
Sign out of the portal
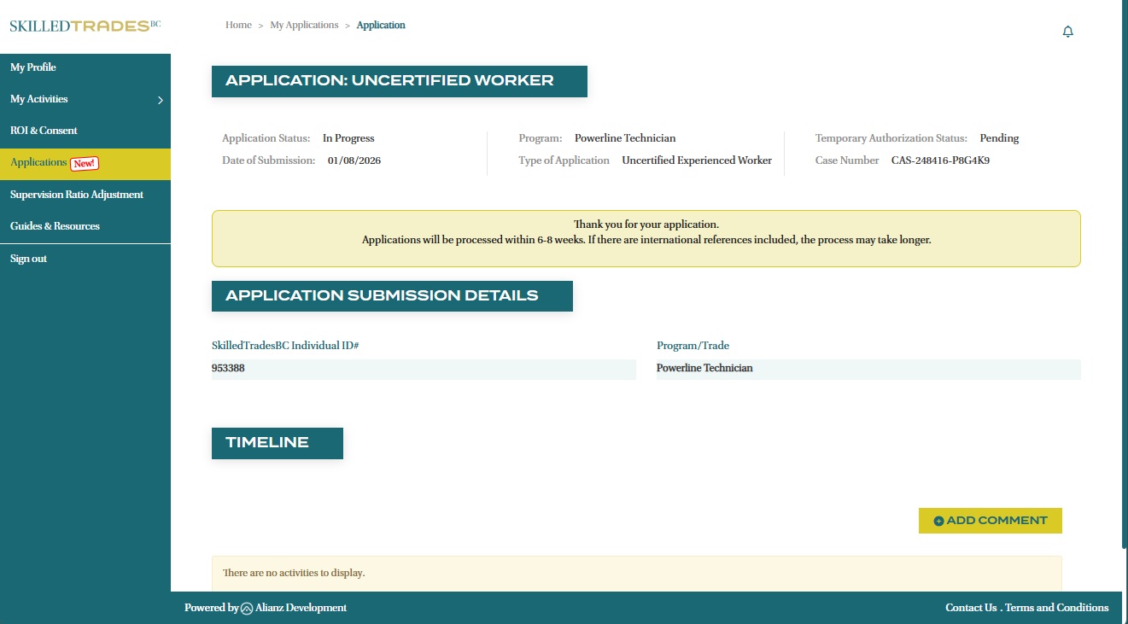click(28, 259)
